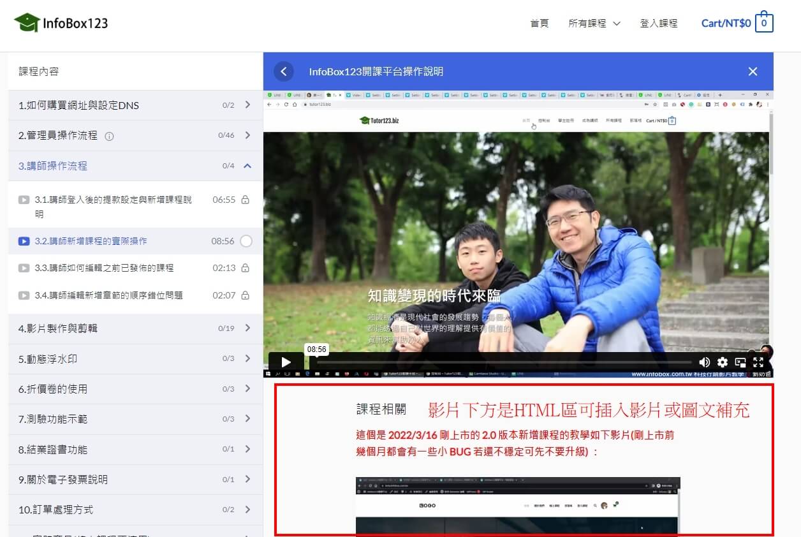801x537 pixels.
Task: Open lesson 3.2.講師新增課程的實際操作
Action: [91, 241]
